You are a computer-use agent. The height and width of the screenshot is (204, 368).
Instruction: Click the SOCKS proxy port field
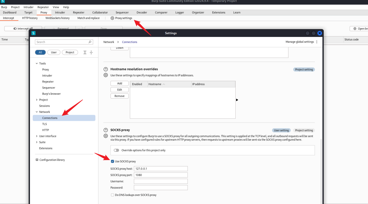pos(161,175)
